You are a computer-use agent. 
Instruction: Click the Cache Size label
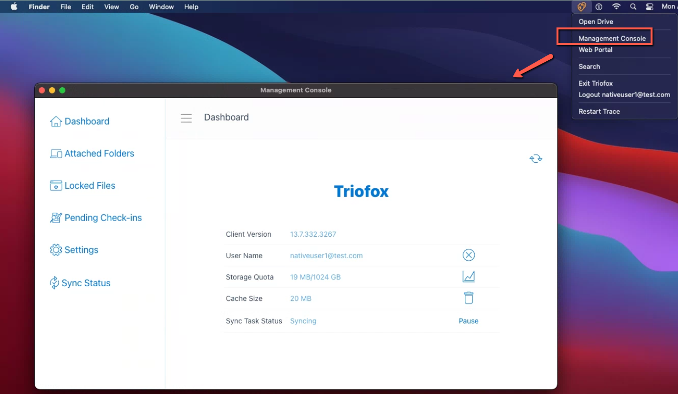pos(244,298)
